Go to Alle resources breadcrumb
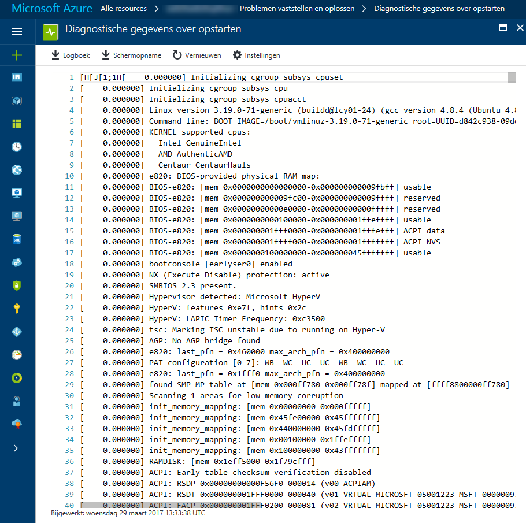Image resolution: width=526 pixels, height=523 pixels. (x=123, y=9)
